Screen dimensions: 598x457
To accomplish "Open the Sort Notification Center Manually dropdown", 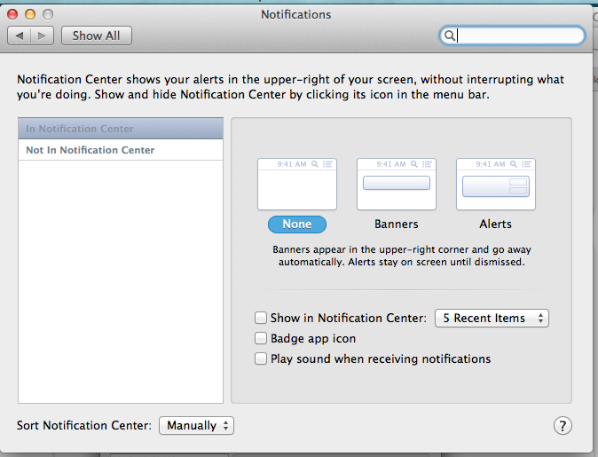I will pyautogui.click(x=196, y=426).
